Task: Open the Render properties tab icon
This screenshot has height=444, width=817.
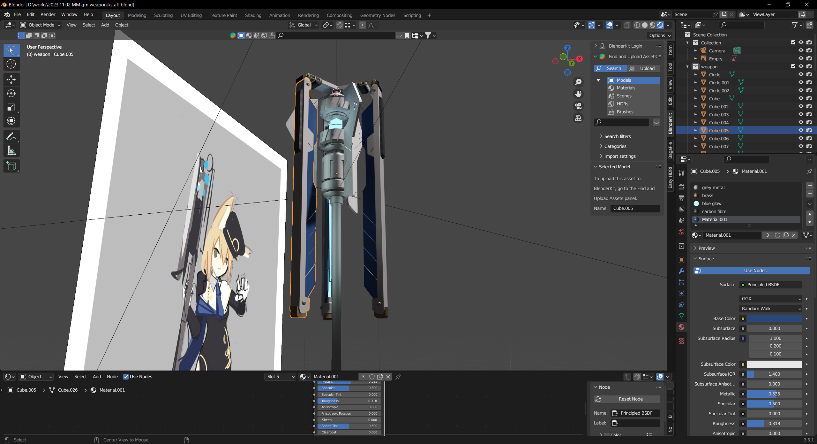Action: [x=682, y=187]
